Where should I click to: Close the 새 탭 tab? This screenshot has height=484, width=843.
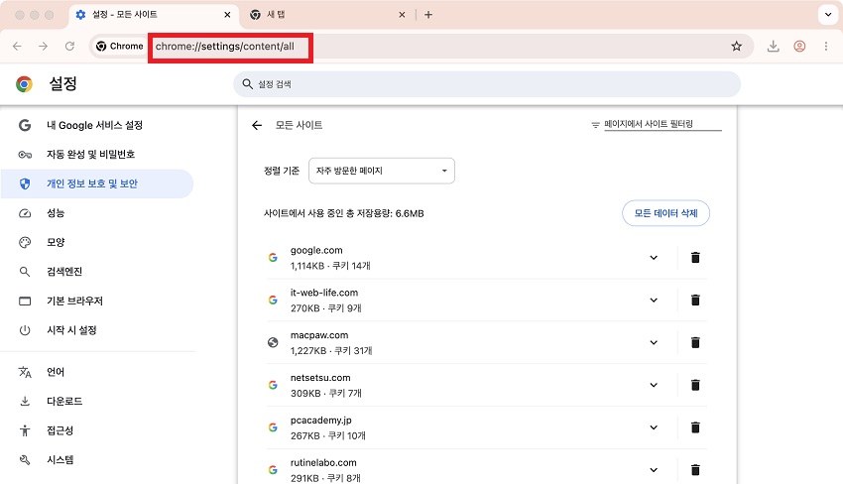(x=402, y=15)
